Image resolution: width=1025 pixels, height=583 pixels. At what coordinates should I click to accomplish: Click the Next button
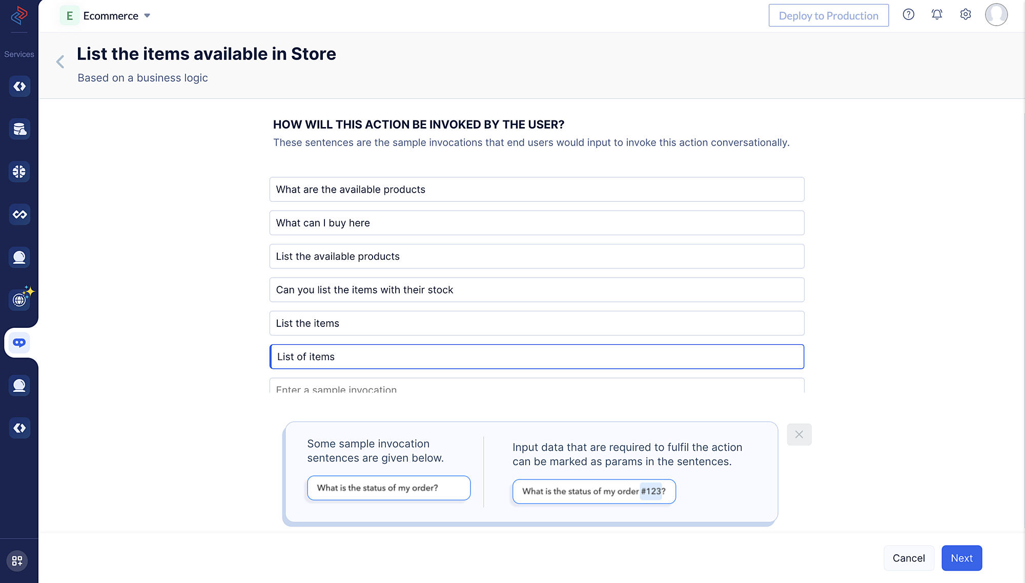click(x=961, y=558)
